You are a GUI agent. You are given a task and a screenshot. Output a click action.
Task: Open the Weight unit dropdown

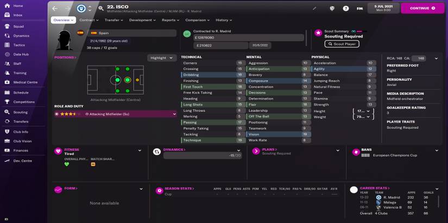pos(363,117)
